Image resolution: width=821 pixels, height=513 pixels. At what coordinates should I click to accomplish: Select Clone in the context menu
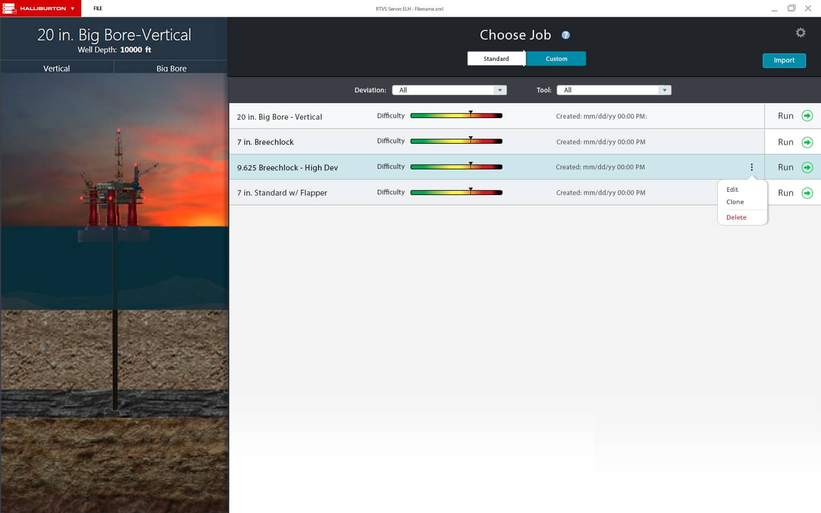point(735,202)
